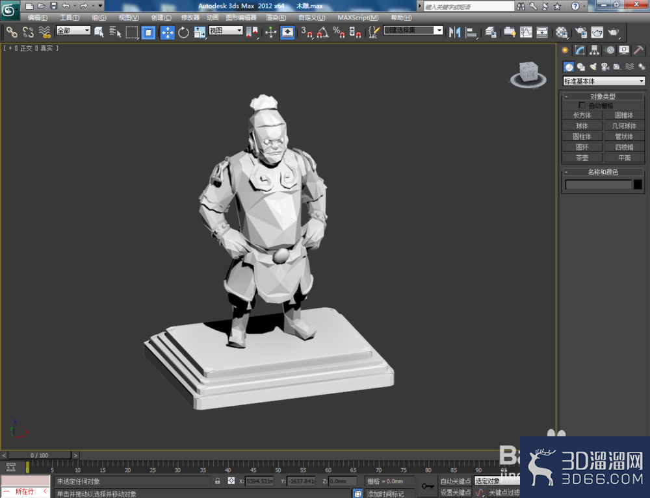
Task: Click Render Production teapot icon
Action: pos(613,32)
